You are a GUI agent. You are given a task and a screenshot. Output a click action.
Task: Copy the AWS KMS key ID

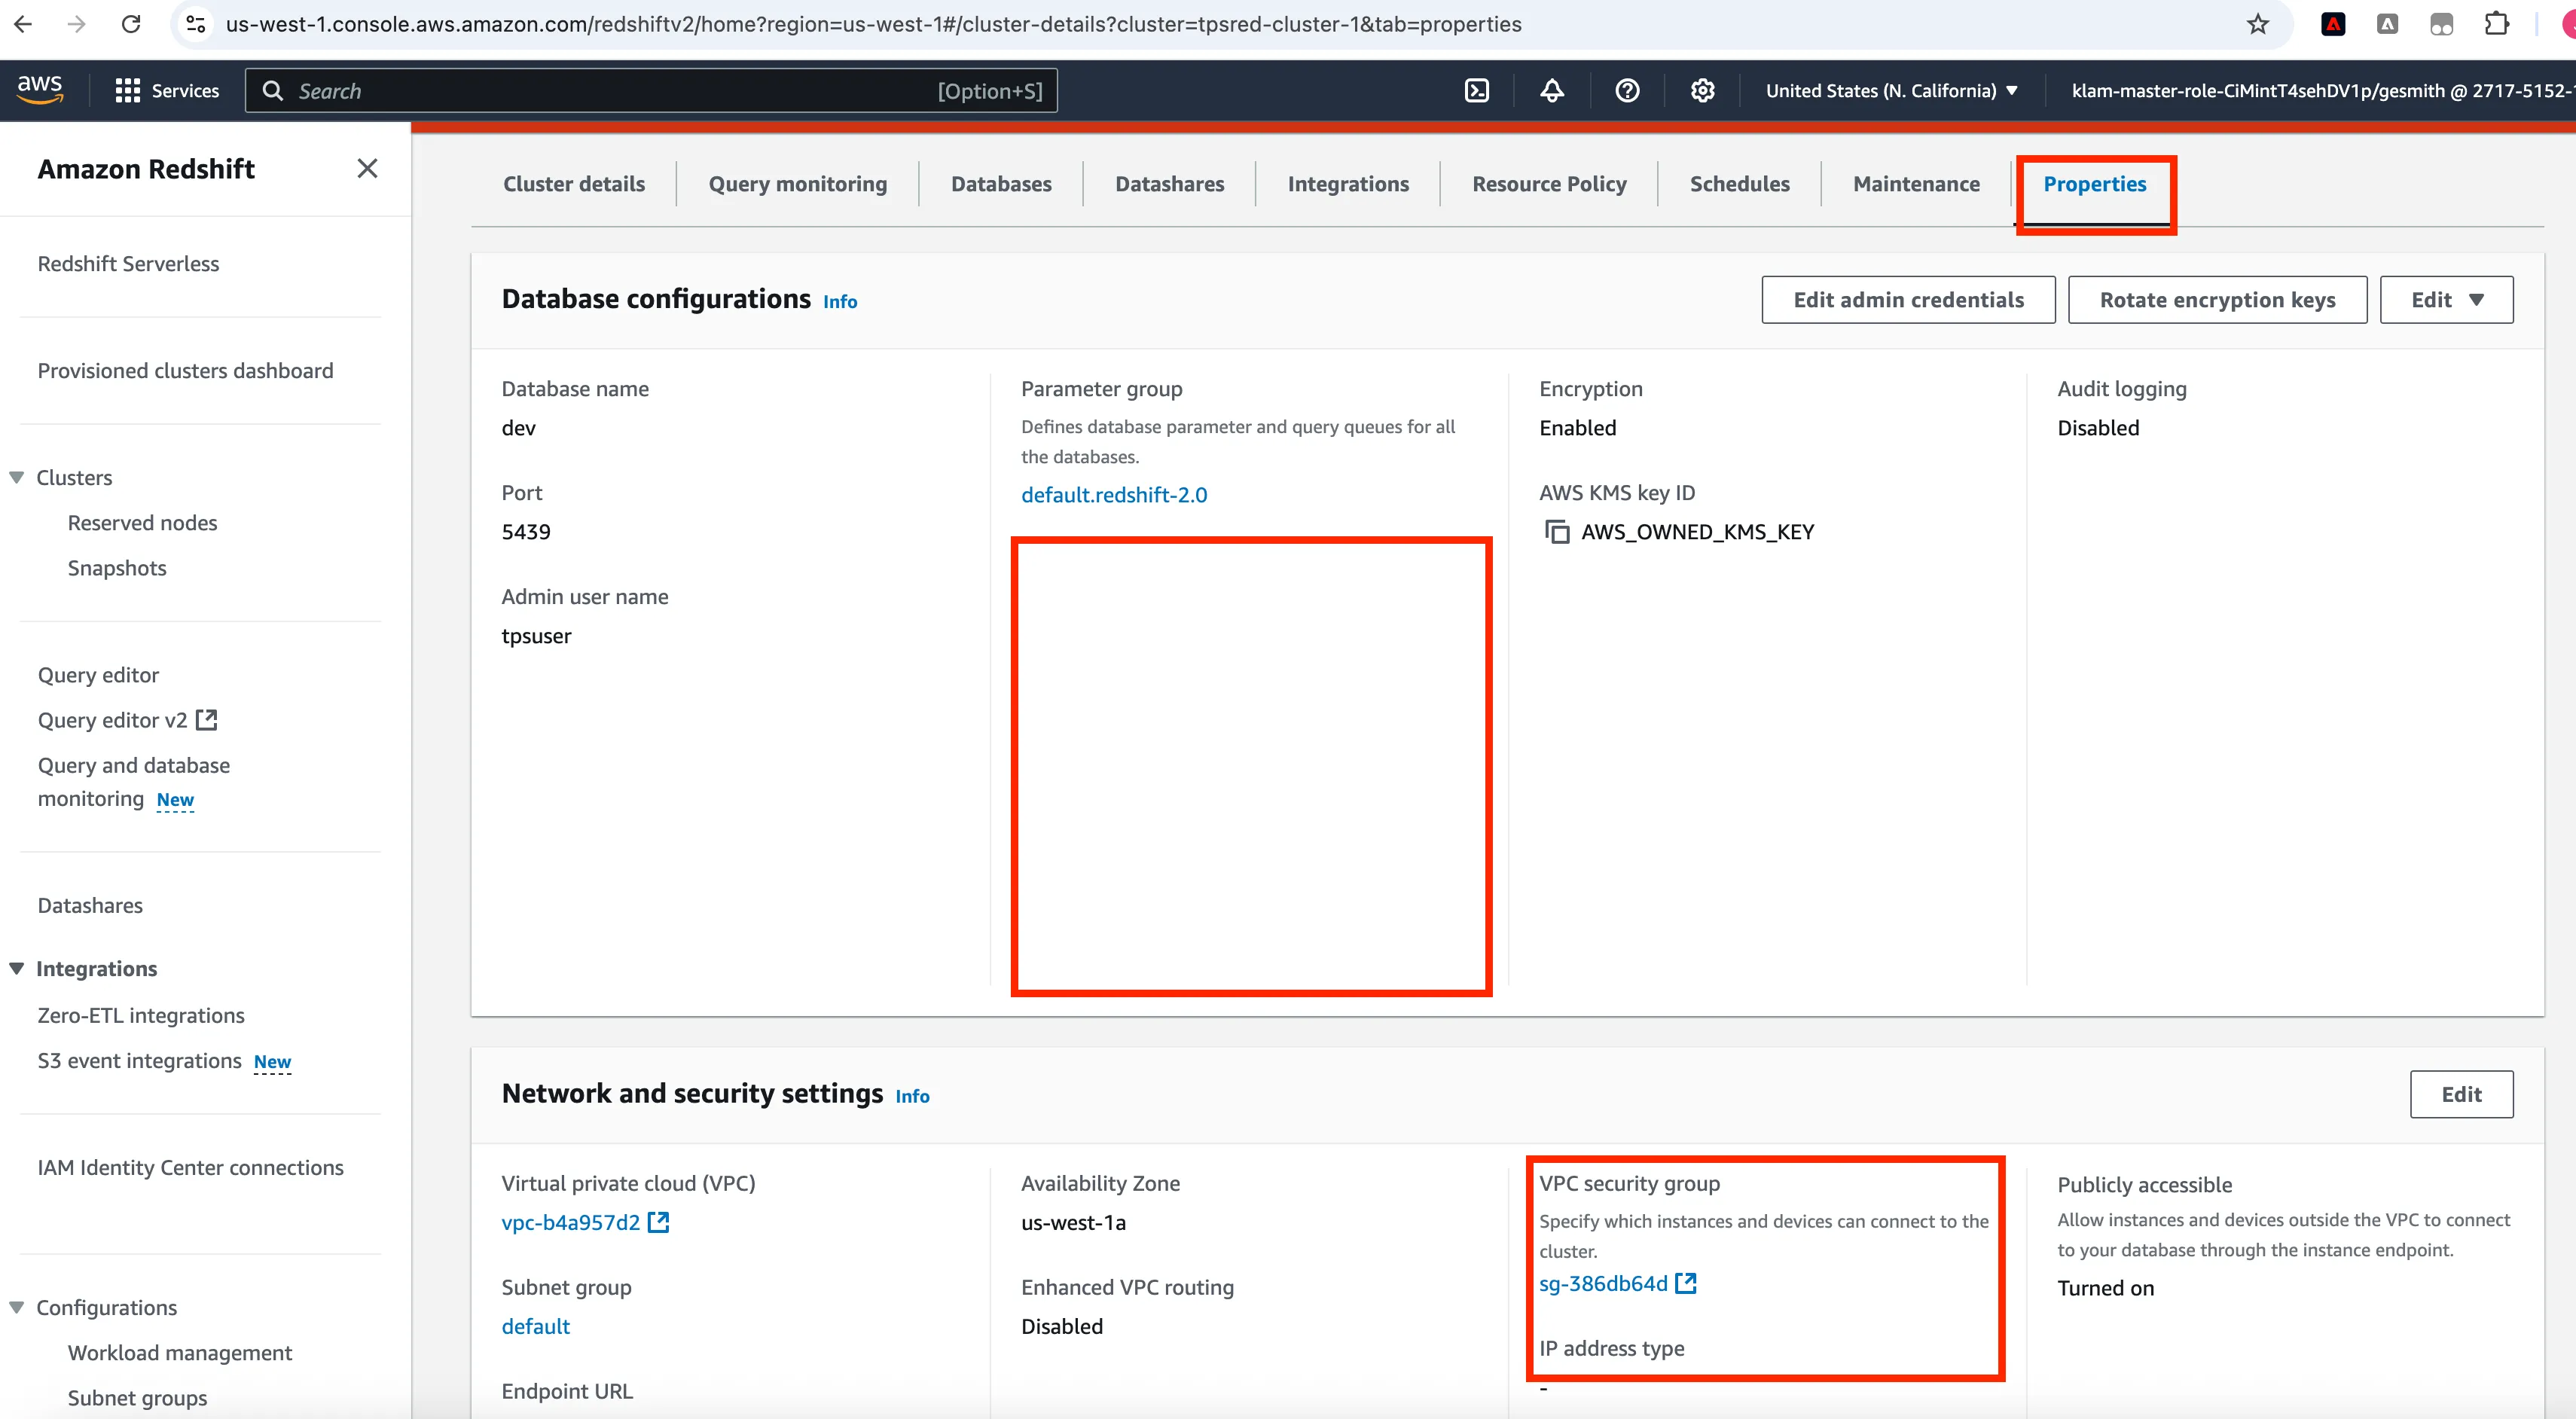(1557, 532)
